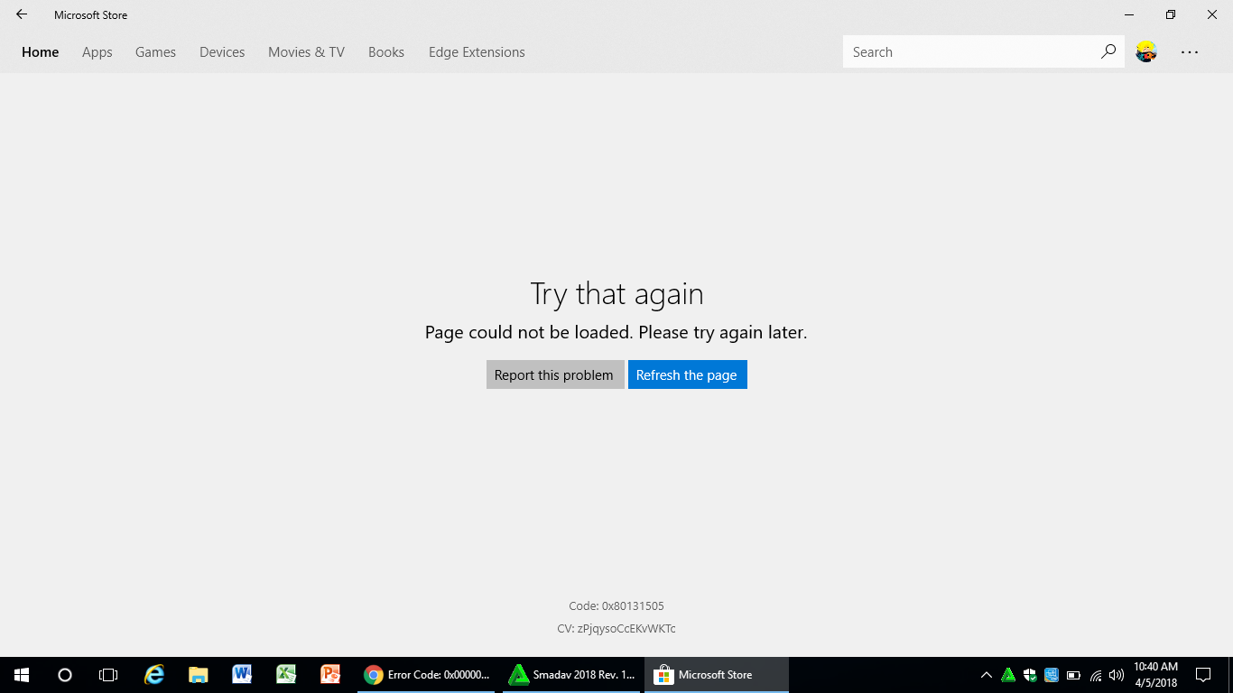The height and width of the screenshot is (693, 1233).
Task: Show hidden tray icons chevron
Action: coord(987,675)
